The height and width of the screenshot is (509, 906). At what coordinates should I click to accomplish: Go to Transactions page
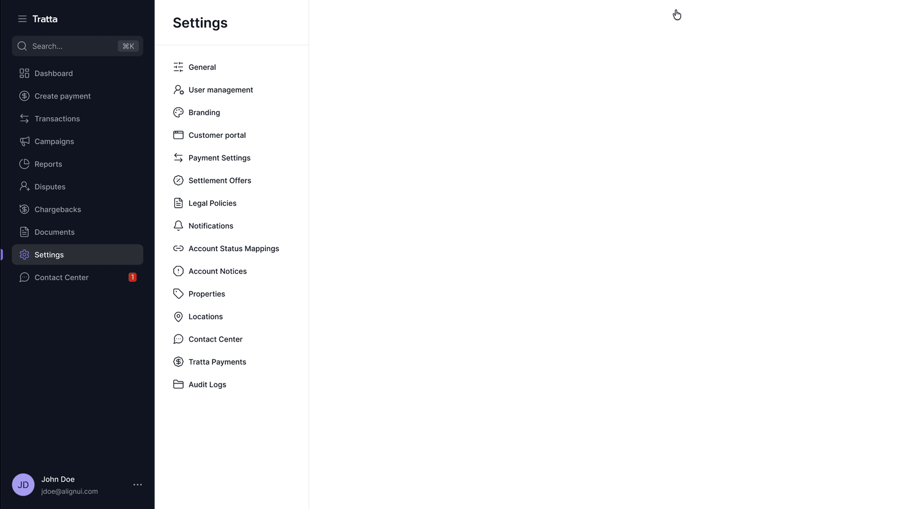click(57, 119)
